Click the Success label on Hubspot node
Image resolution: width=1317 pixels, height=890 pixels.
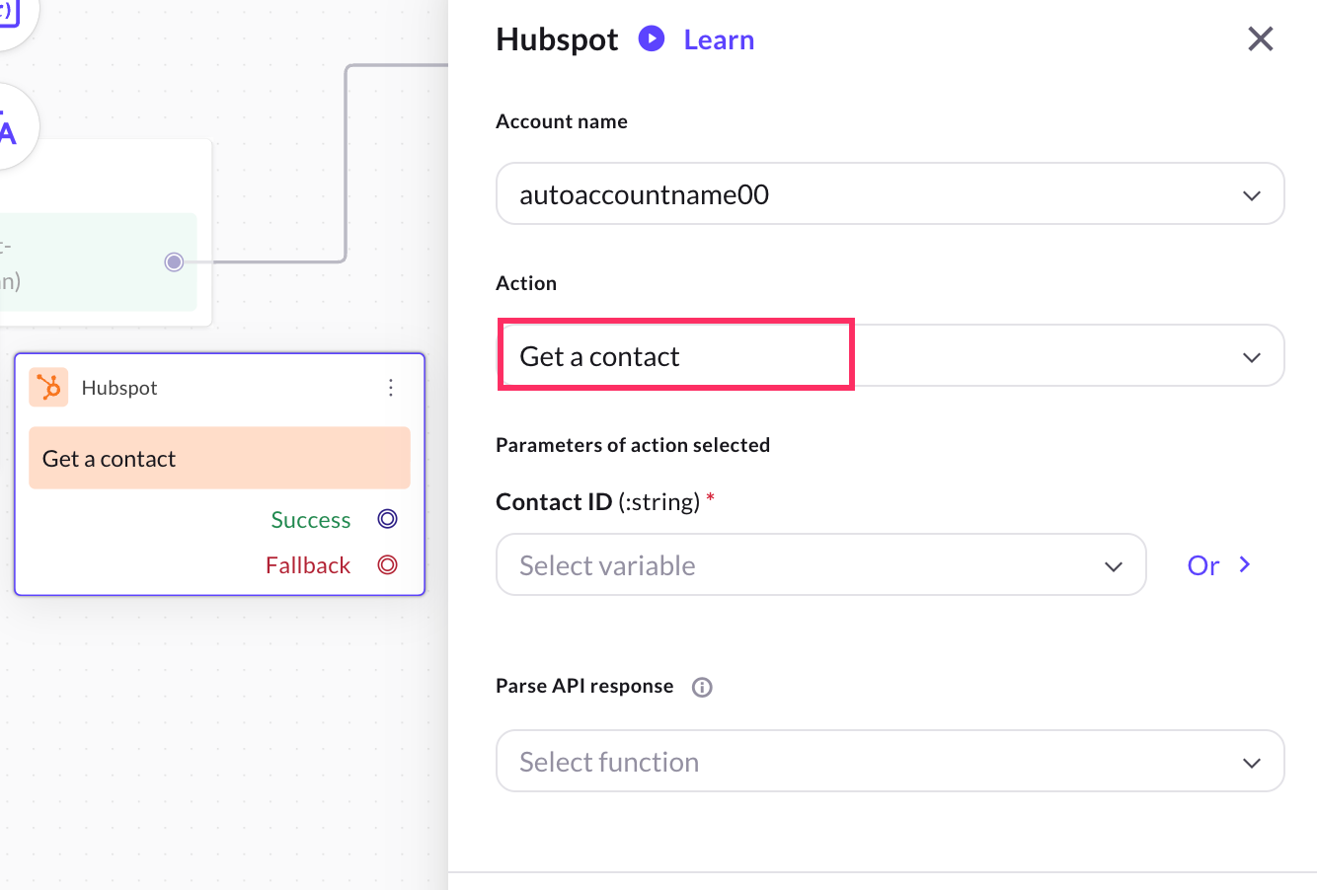click(x=311, y=520)
